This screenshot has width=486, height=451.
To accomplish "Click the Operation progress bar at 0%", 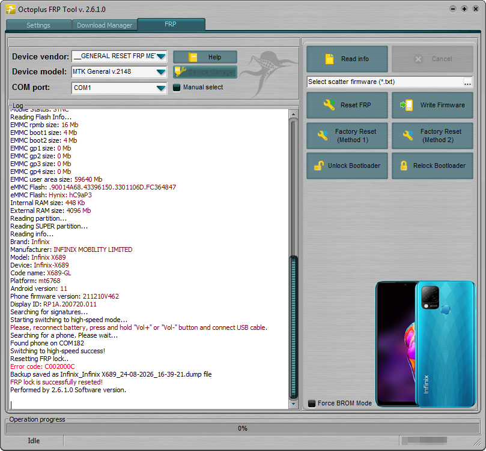I will coord(243,428).
